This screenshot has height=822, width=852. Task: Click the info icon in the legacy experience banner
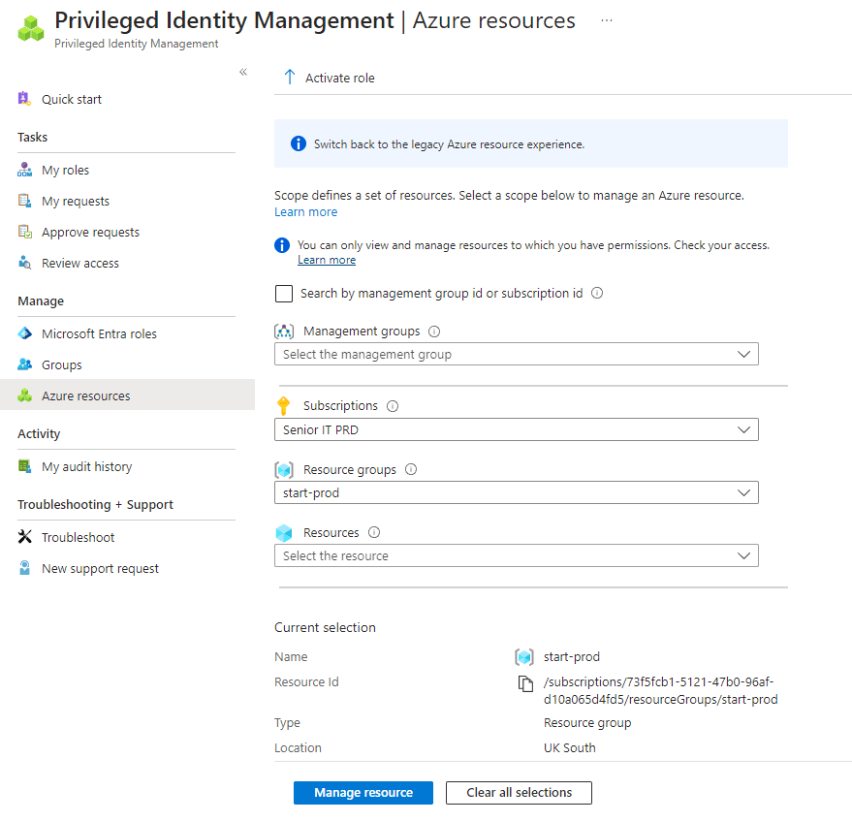299,143
